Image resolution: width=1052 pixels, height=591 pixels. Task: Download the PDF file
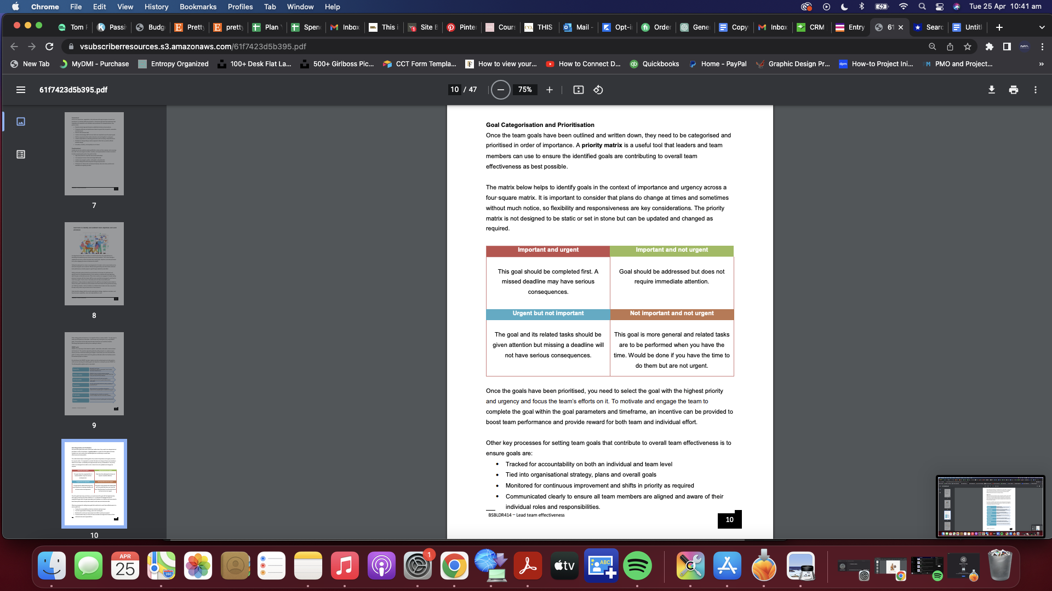point(991,90)
